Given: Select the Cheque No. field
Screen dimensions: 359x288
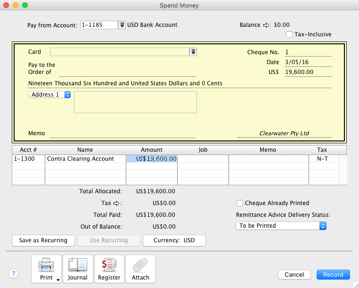Looking at the screenshot, I should 308,52.
